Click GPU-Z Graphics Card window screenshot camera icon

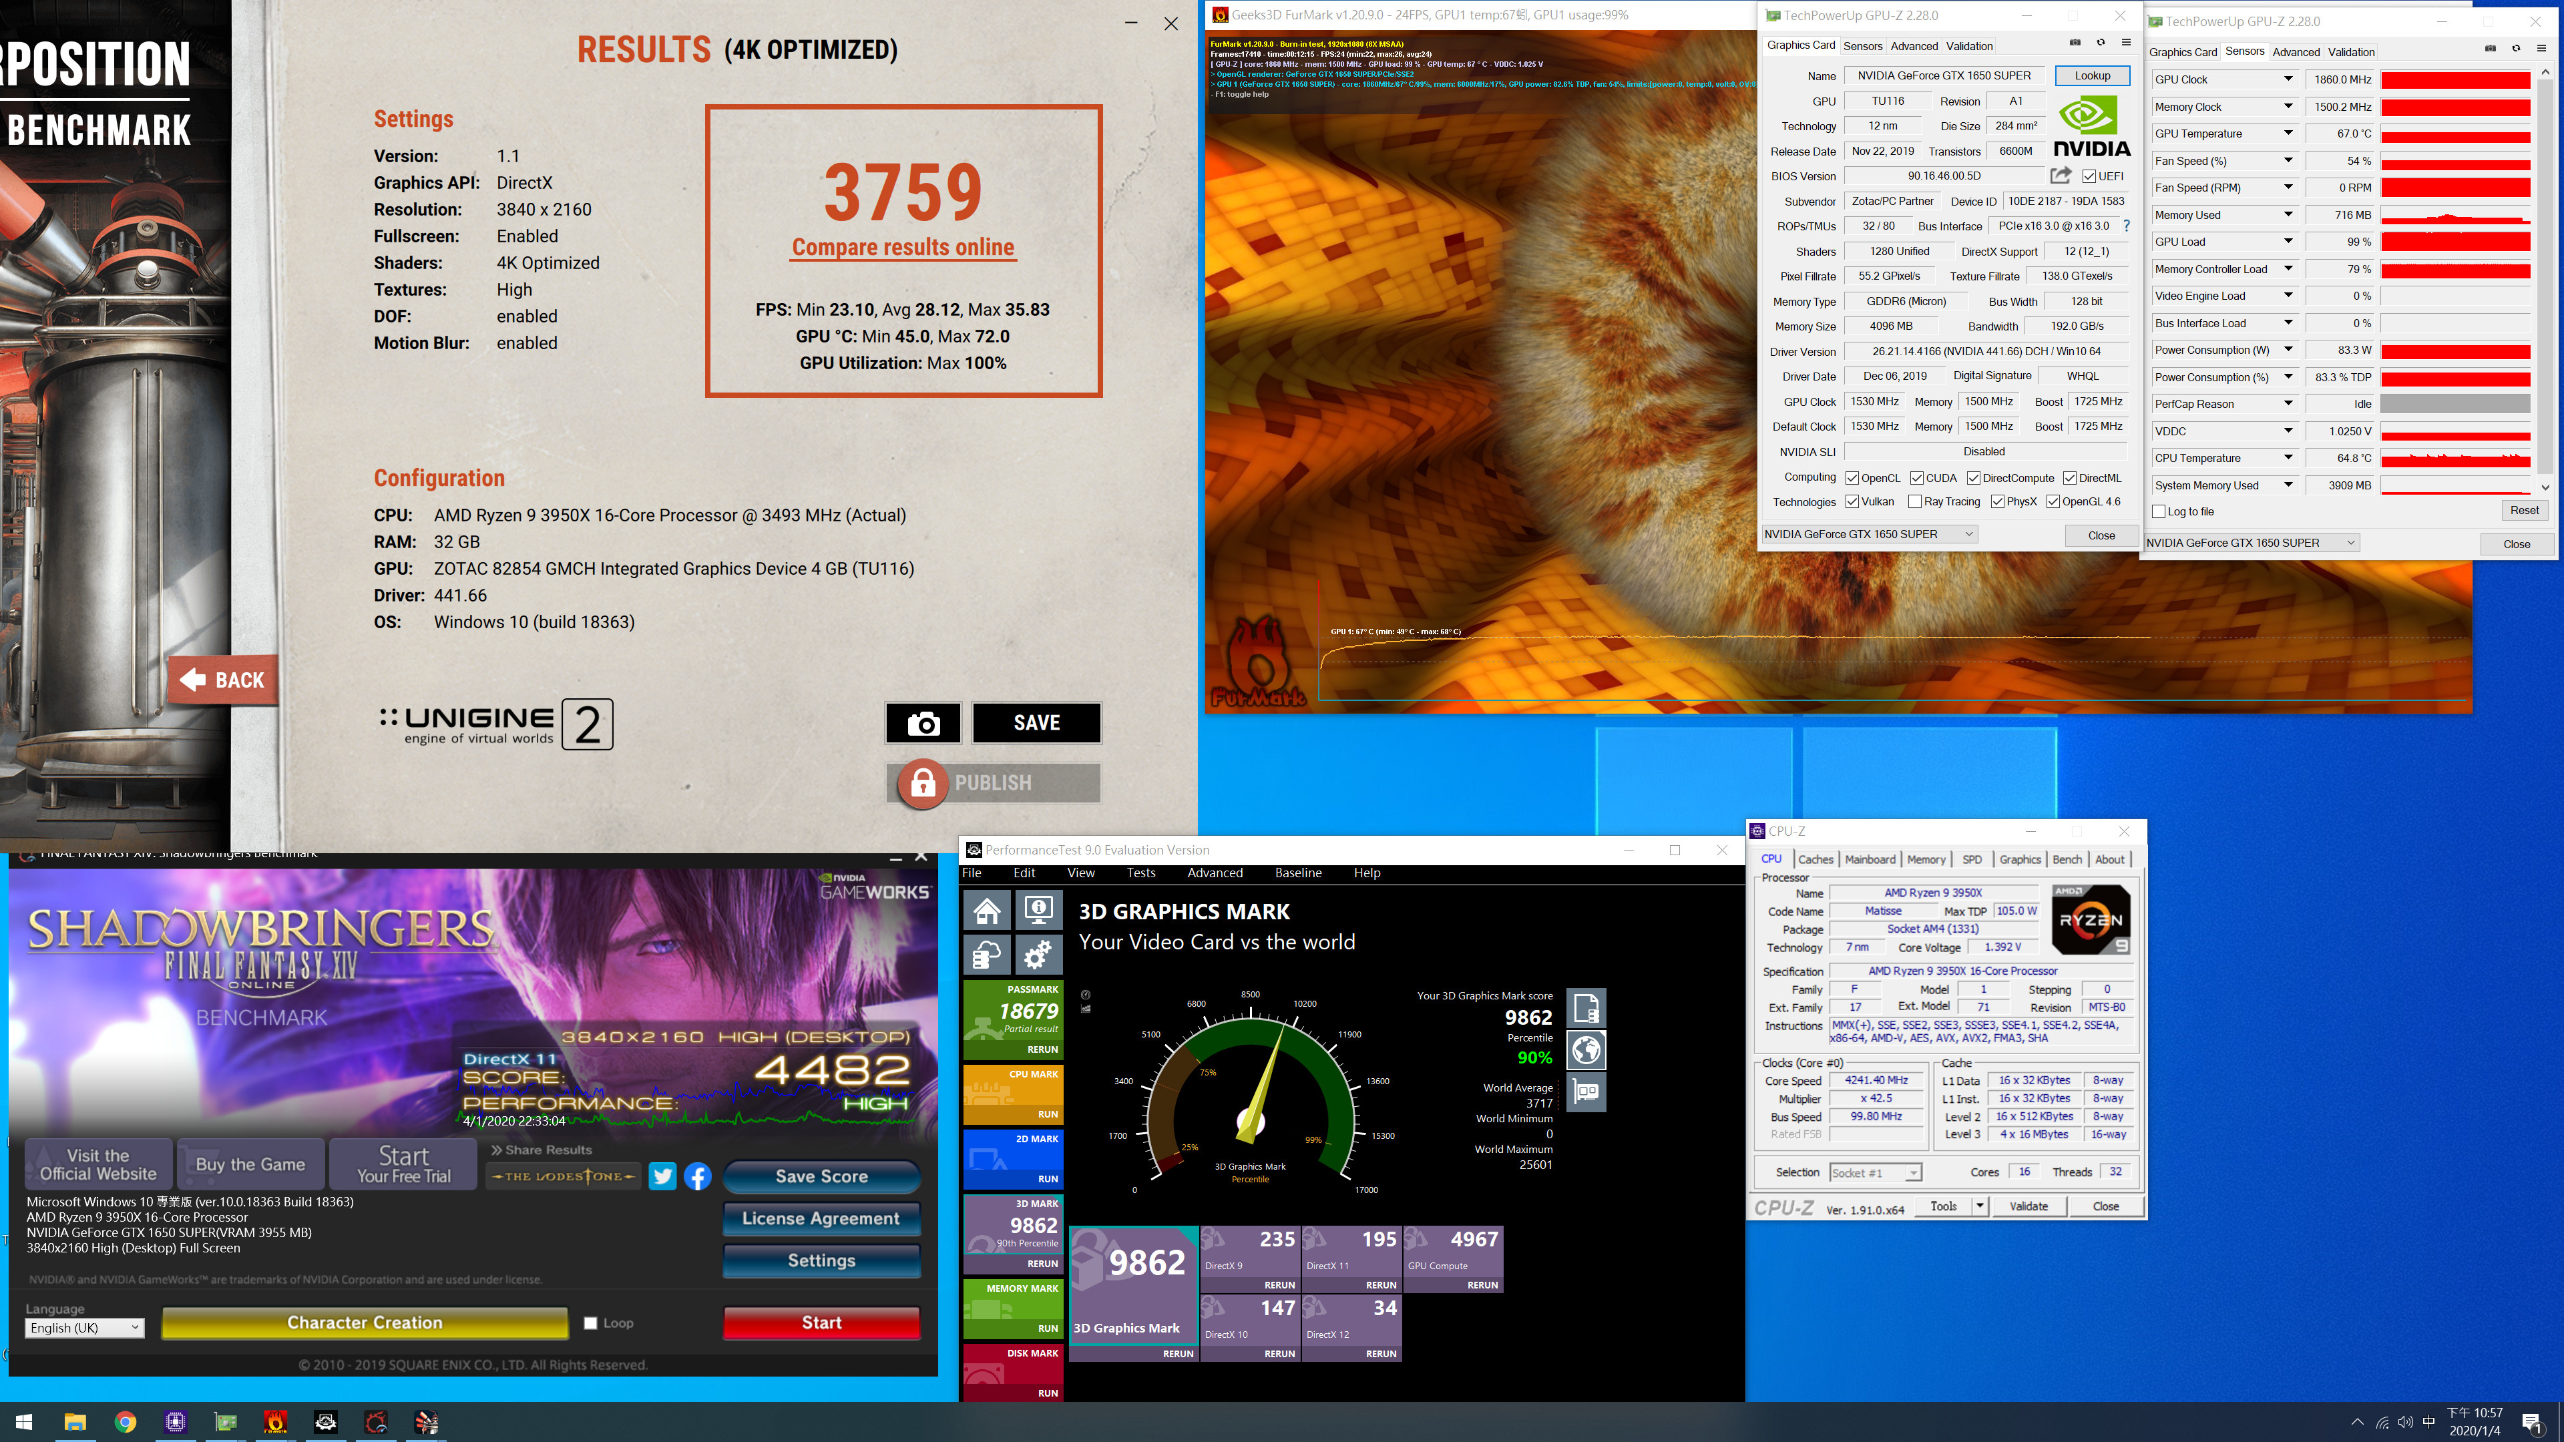tap(2075, 43)
